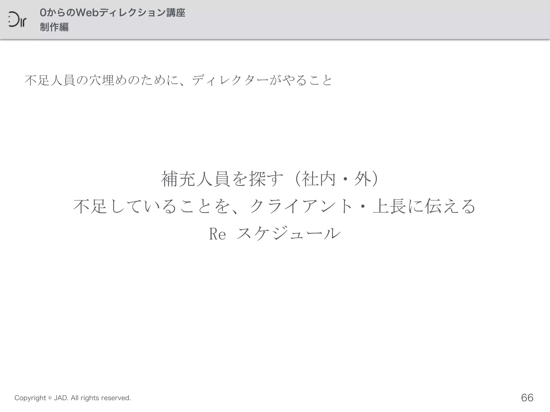Screen dimensions: 550x412
Task: Click the page number 66
Action: click(x=527, y=398)
